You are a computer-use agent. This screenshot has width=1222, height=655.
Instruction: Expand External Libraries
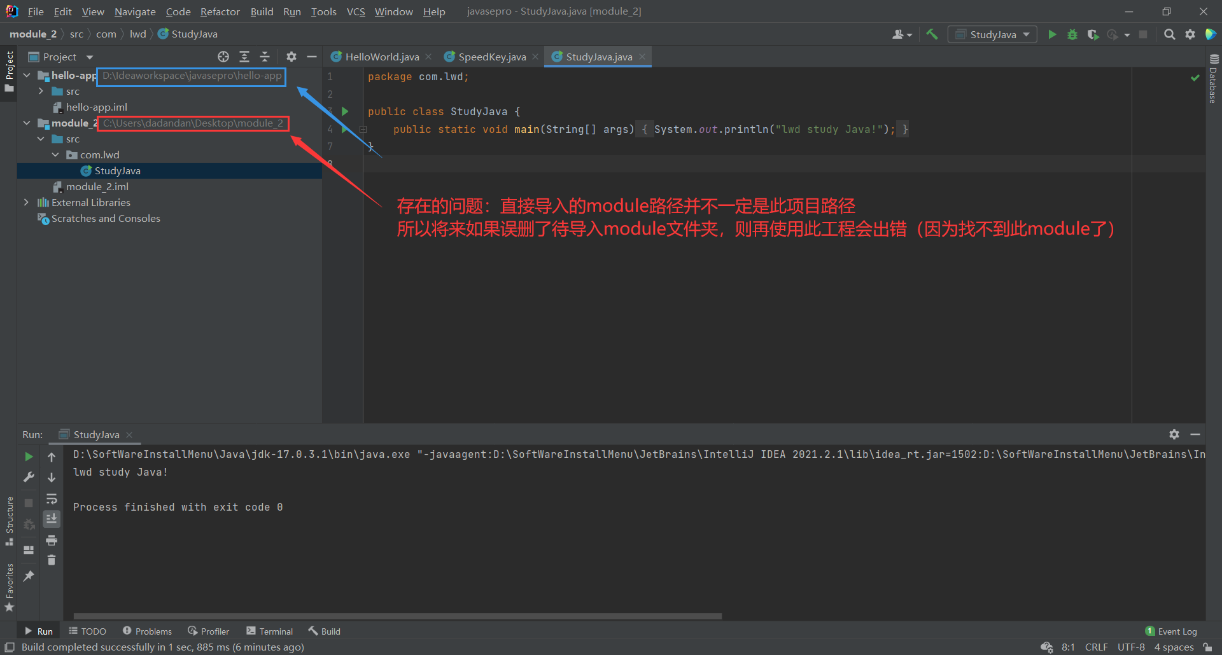pos(27,202)
